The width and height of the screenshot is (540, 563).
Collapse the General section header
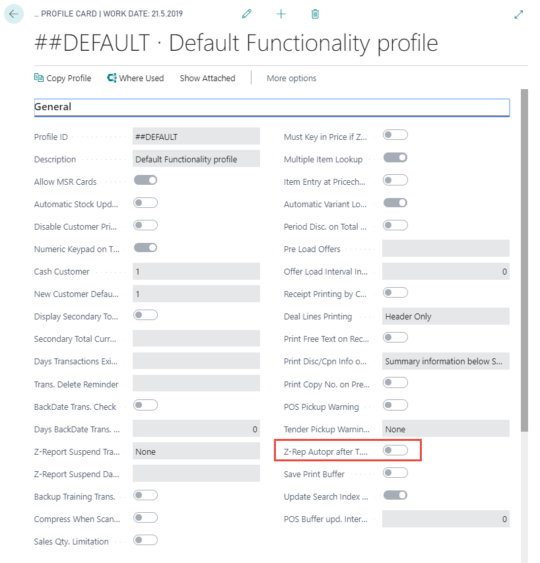click(x=53, y=107)
